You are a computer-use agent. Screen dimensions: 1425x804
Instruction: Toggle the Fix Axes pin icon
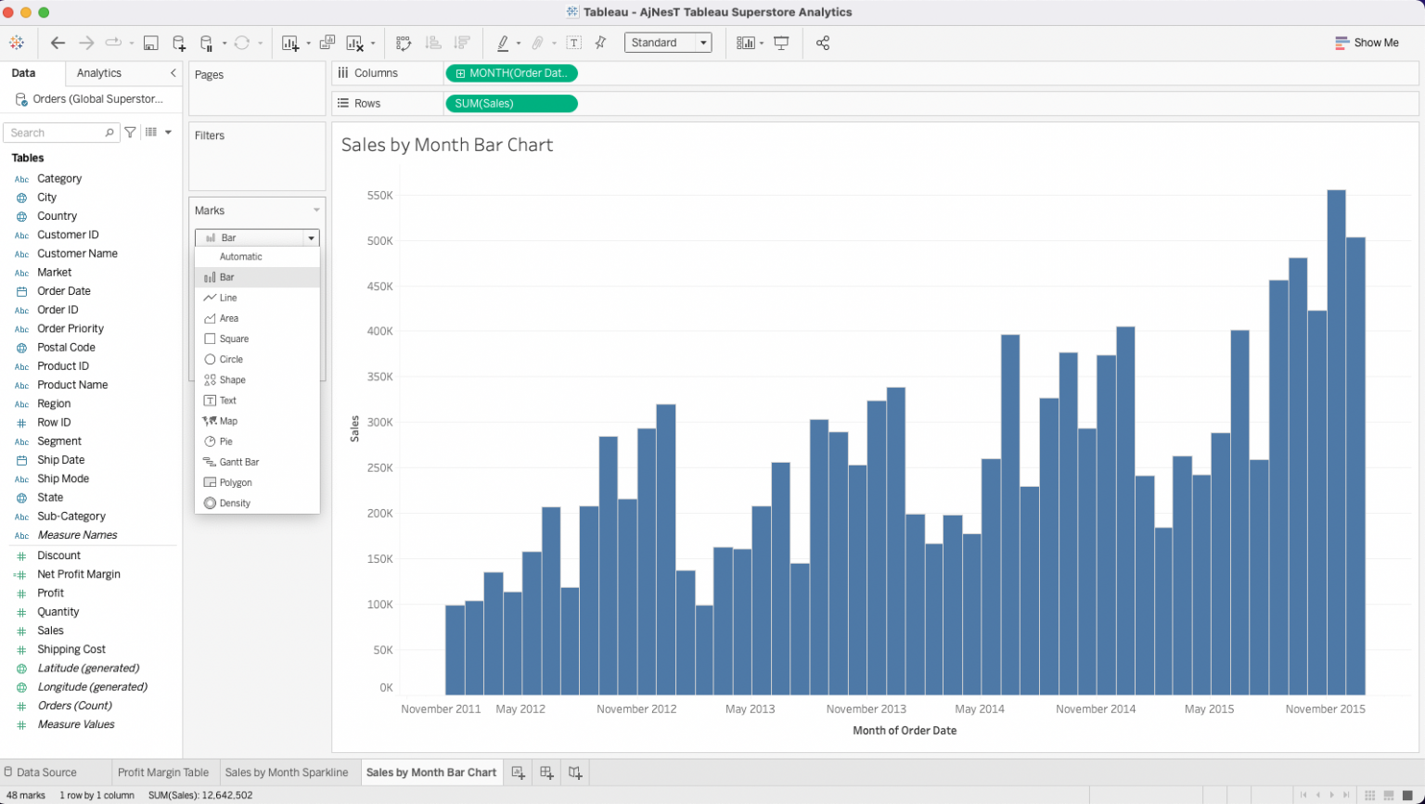(x=600, y=43)
